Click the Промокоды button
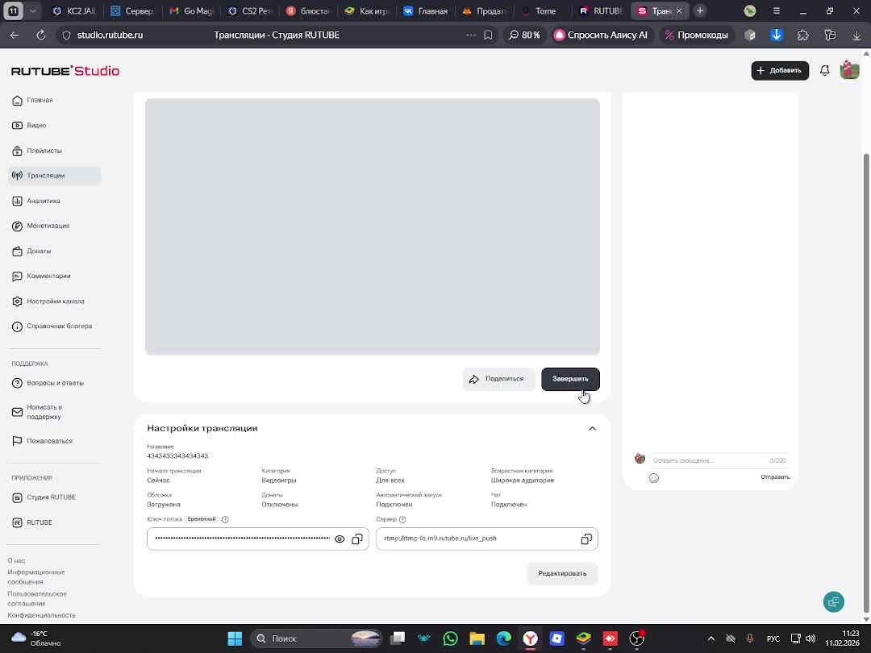 (697, 35)
